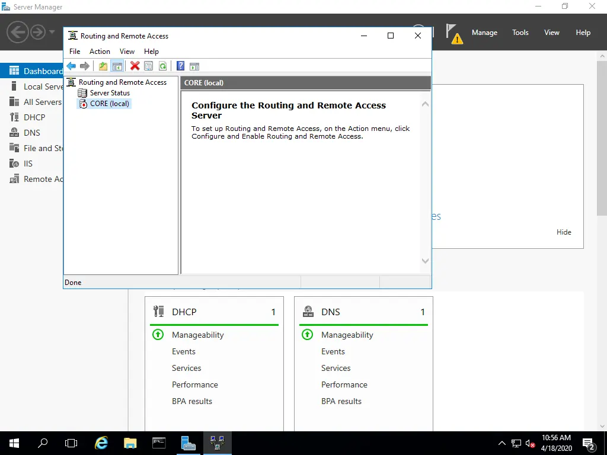Toggle the Show/Hide Console Tree toolbar icon

pyautogui.click(x=117, y=66)
